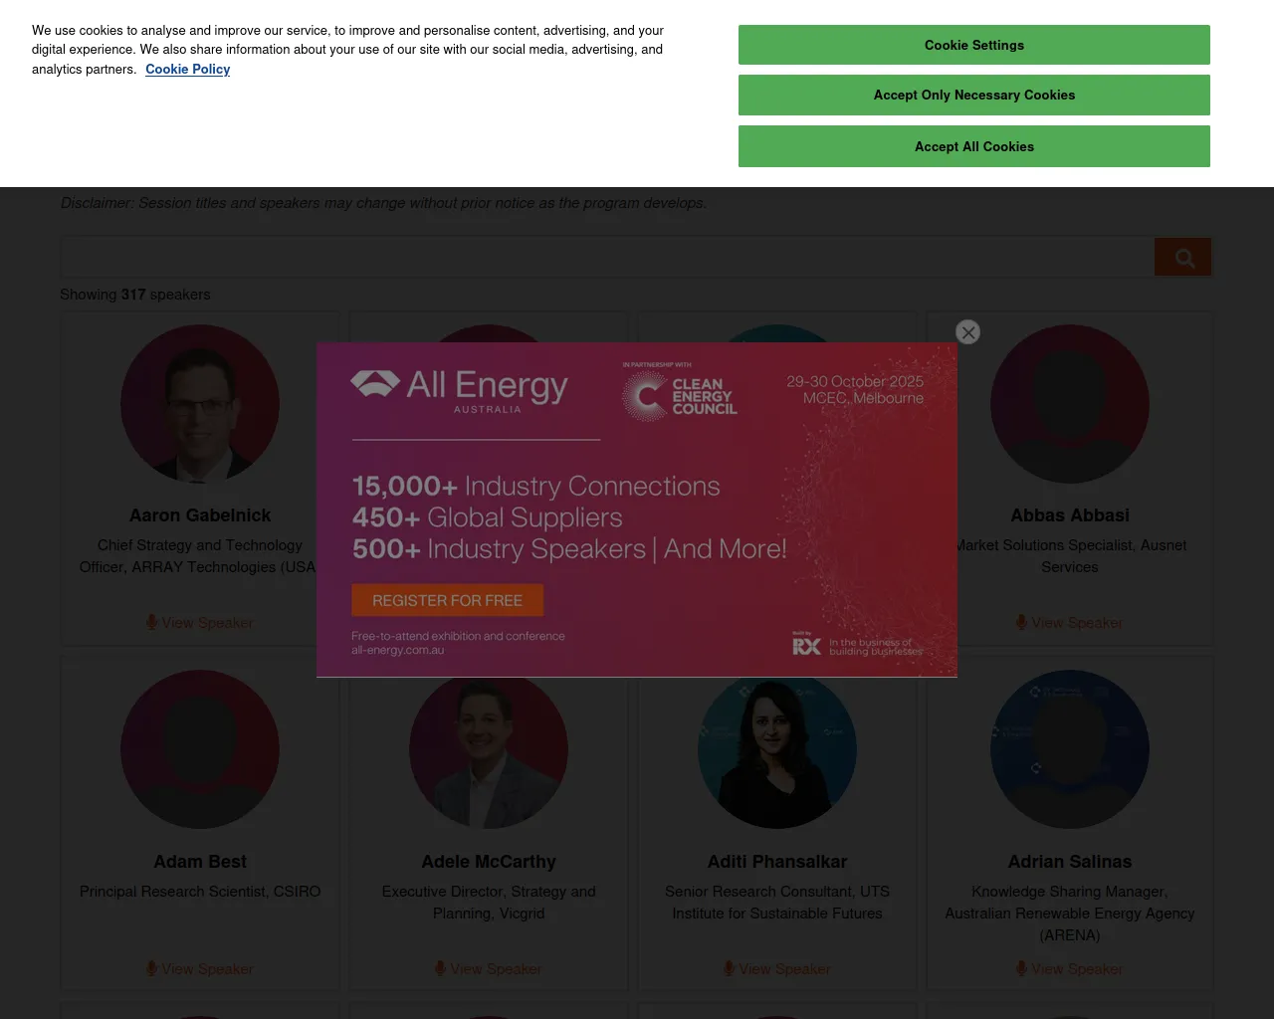Open the Cookie Policy link

[x=187, y=69]
